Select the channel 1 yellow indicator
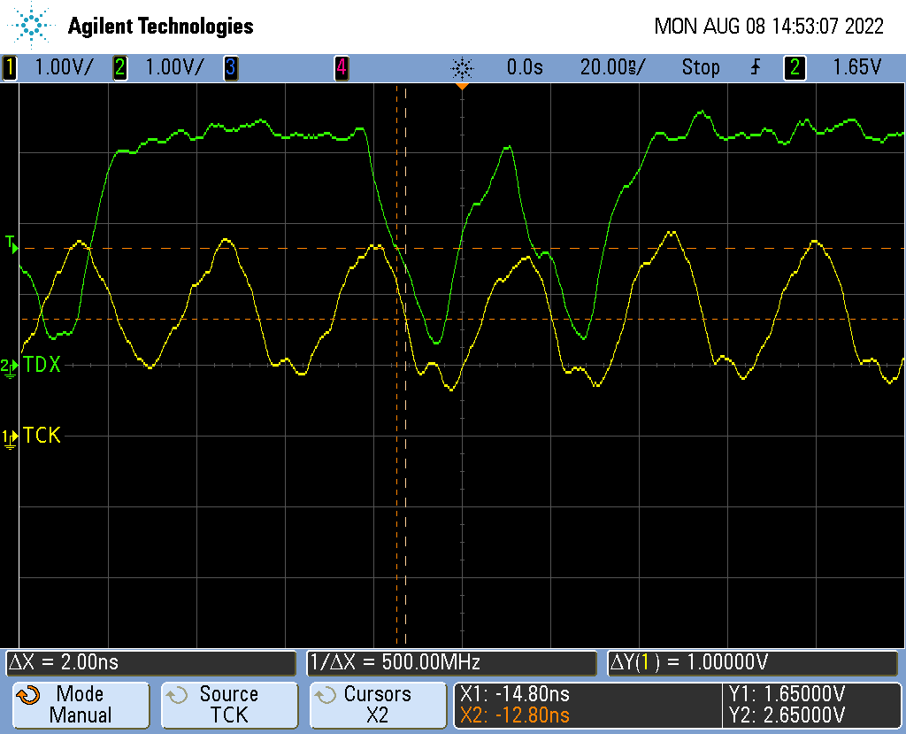The height and width of the screenshot is (734, 906). pyautogui.click(x=10, y=67)
